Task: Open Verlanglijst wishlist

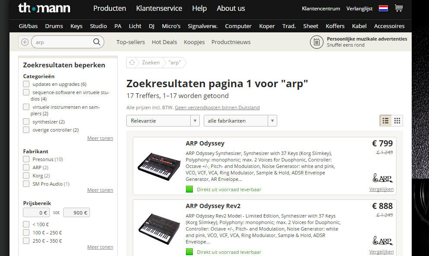Action: (x=359, y=9)
